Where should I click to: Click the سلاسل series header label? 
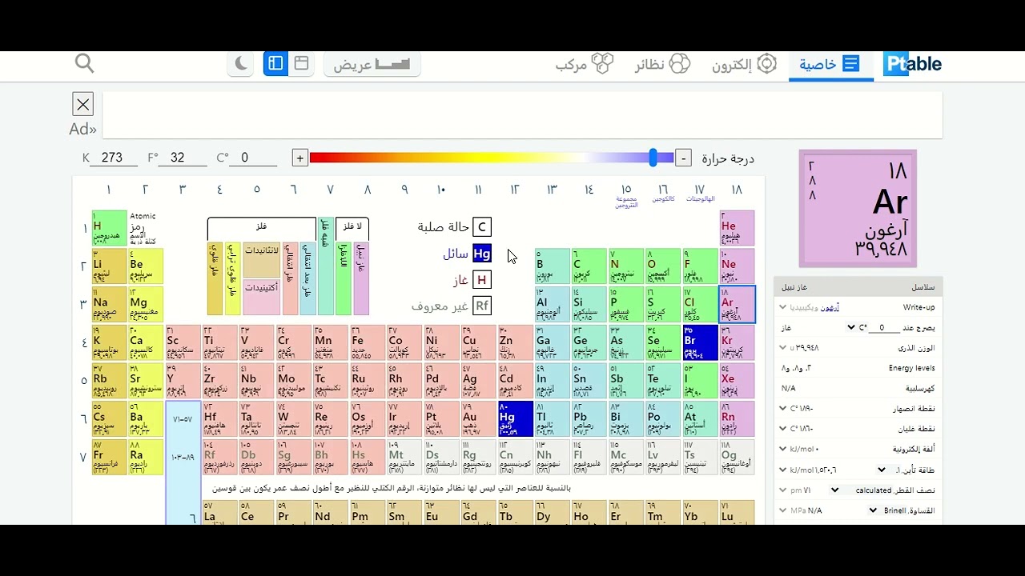(x=922, y=286)
